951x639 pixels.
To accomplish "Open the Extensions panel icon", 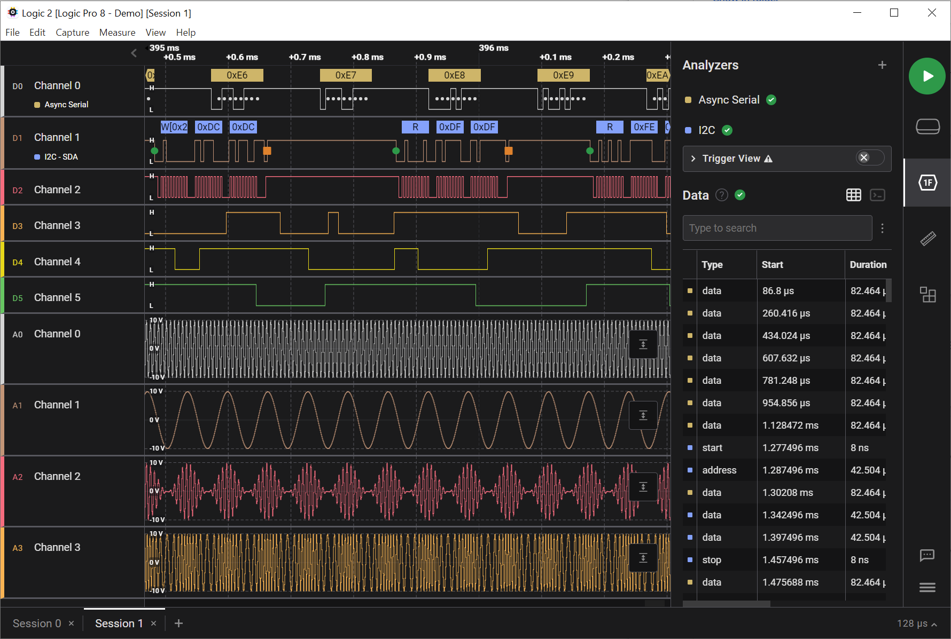I will [927, 295].
